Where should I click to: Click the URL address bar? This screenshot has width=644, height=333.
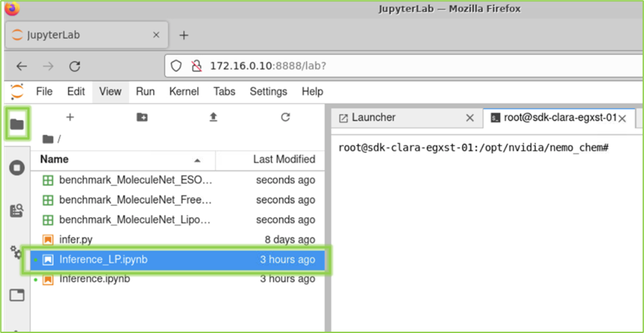pos(395,66)
